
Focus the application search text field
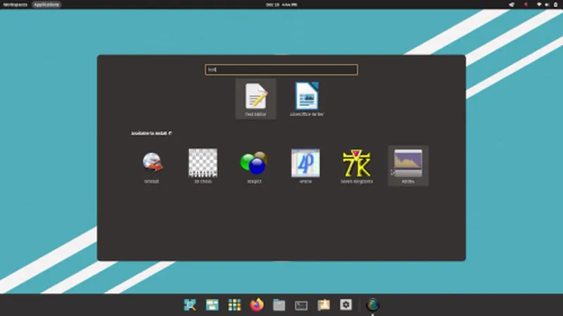281,70
